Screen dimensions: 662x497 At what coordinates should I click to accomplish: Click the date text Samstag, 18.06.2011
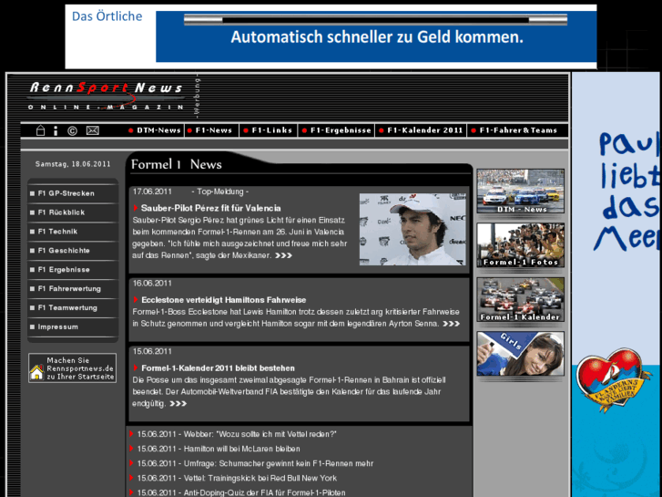coord(73,164)
